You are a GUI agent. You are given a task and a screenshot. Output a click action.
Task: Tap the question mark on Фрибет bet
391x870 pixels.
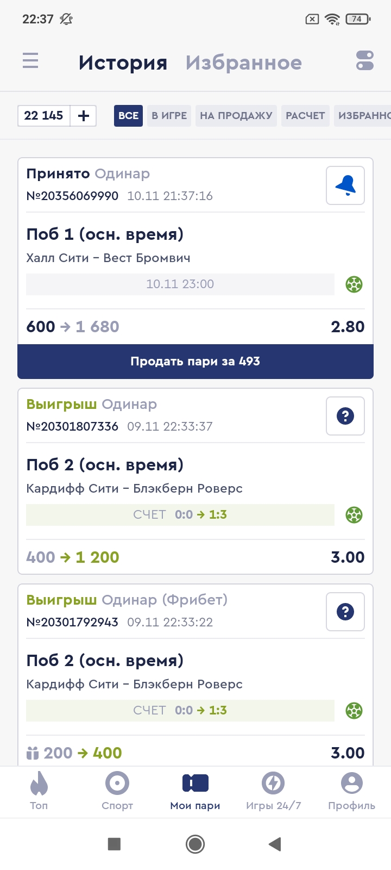point(345,612)
